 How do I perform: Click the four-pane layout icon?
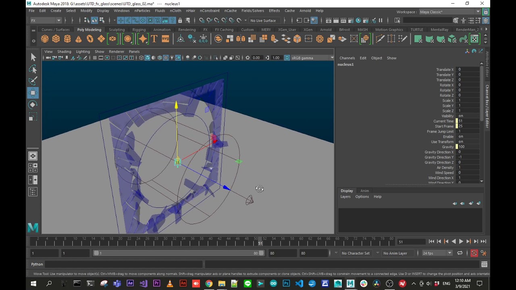point(33,168)
